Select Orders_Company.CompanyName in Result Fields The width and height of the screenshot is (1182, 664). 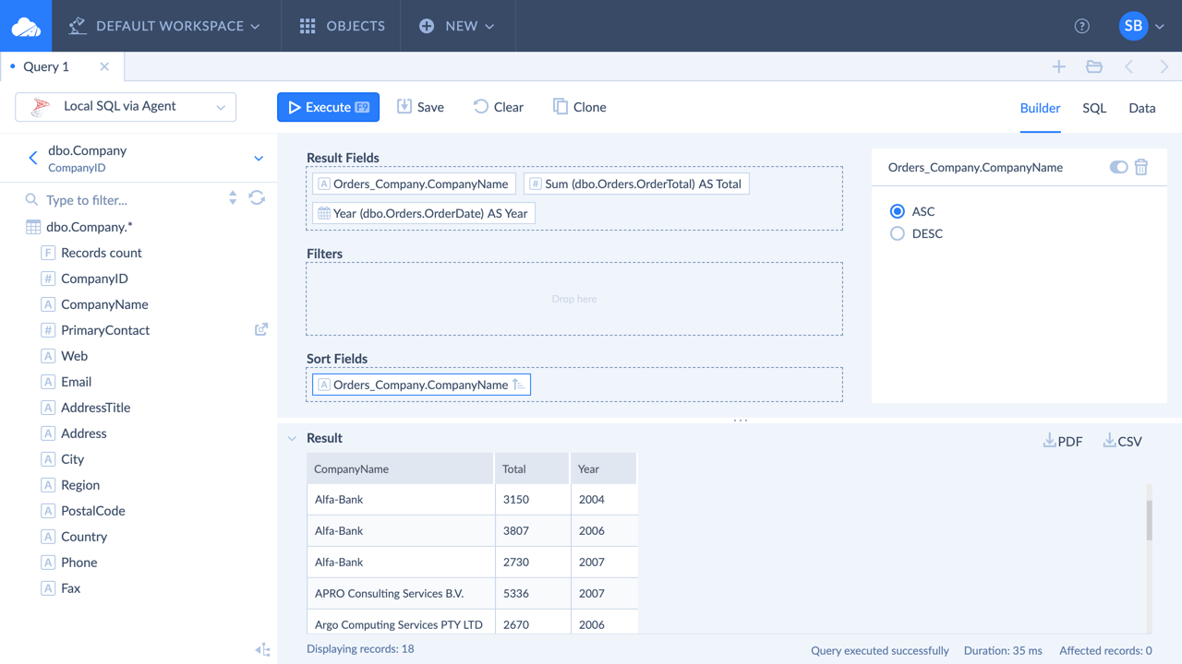click(x=414, y=184)
